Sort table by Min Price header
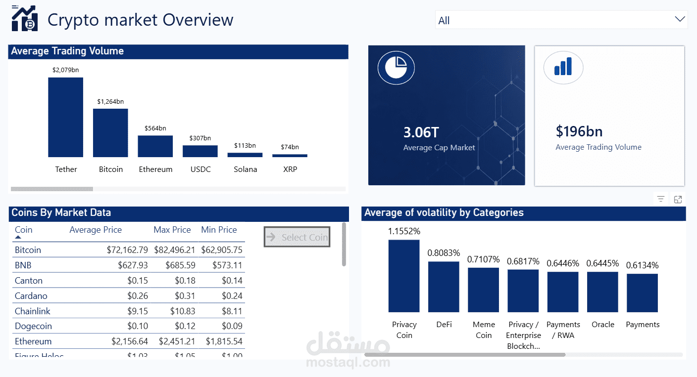 (219, 230)
